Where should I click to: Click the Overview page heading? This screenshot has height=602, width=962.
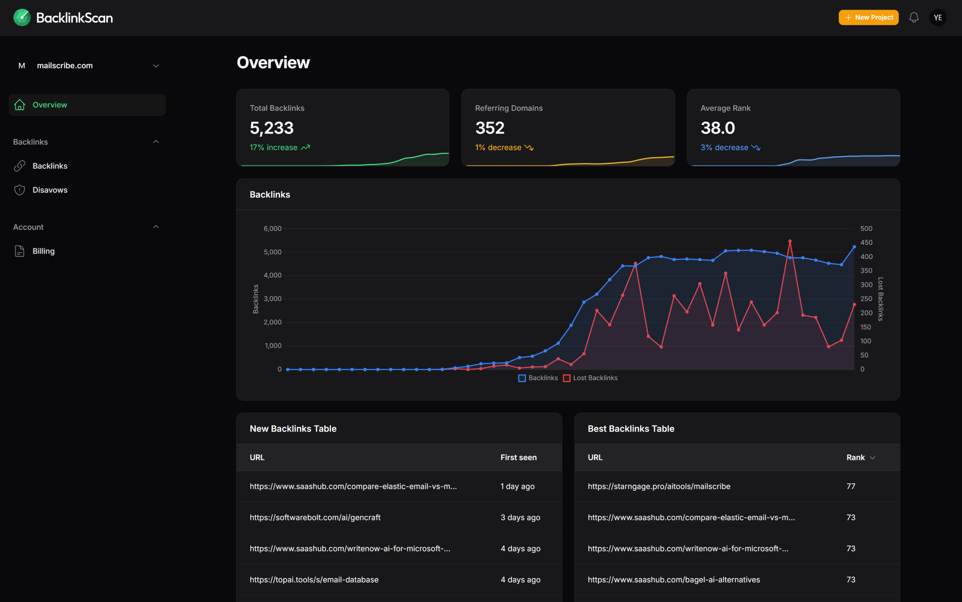(273, 62)
